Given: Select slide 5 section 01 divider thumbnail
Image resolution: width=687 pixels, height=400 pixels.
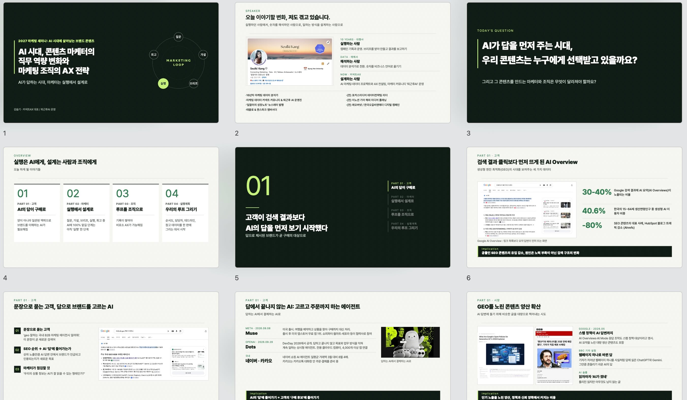Looking at the screenshot, I should point(343,207).
